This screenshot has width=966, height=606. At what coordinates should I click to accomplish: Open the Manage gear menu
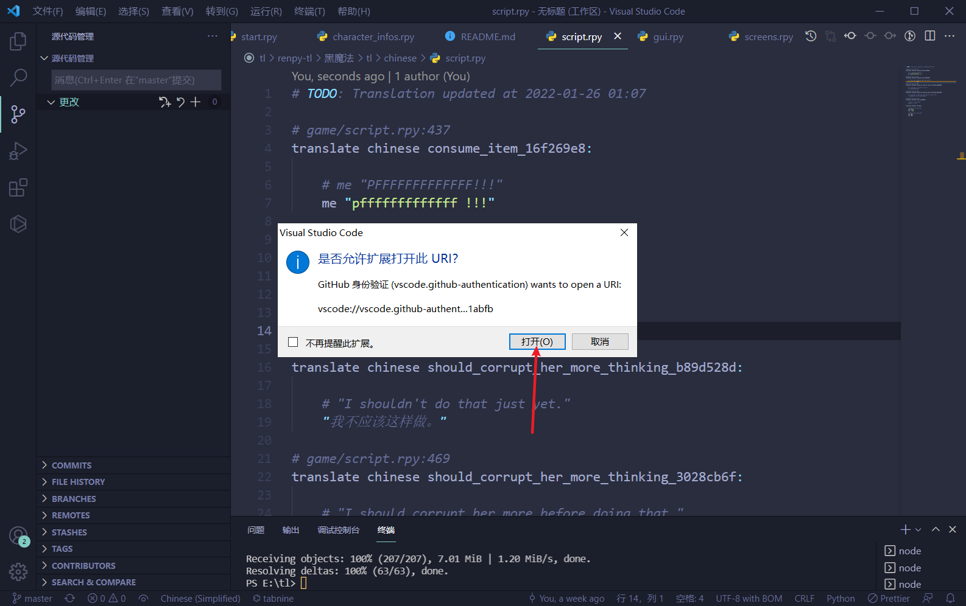coord(18,572)
